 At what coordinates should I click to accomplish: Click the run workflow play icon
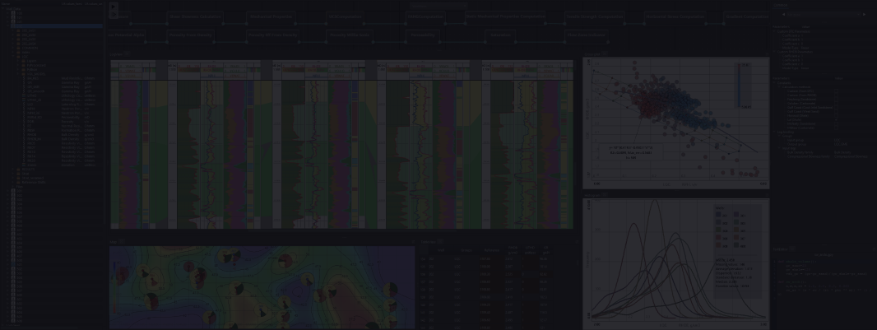tap(114, 6)
